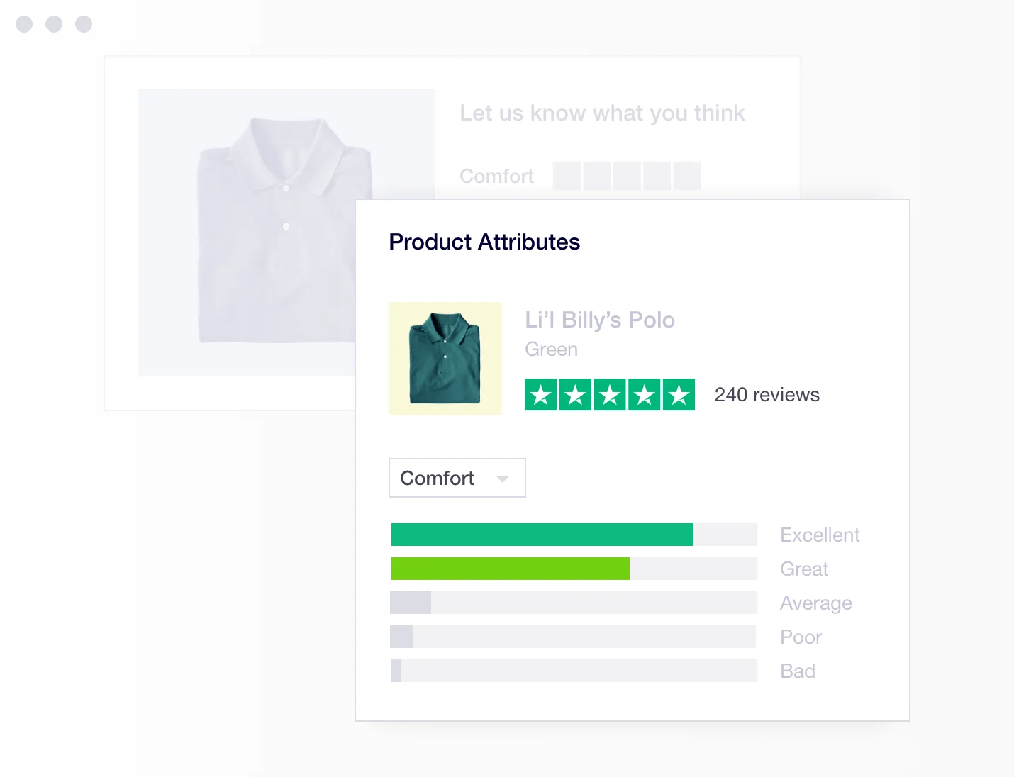Click the green polo shirt thumbnail
This screenshot has height=777, width=1014.
click(445, 359)
